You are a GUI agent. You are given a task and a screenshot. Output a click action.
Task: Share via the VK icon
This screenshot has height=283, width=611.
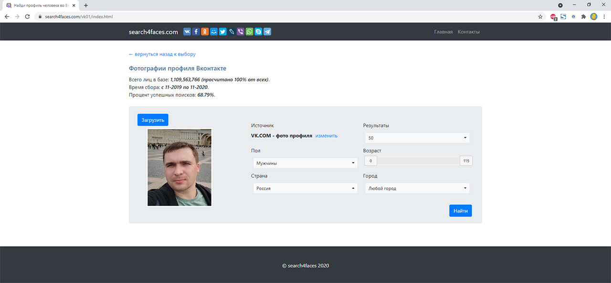click(x=187, y=32)
